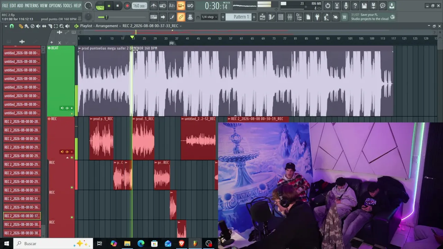The height and width of the screenshot is (249, 443).
Task: Click the metronome icon
Action: point(154,6)
